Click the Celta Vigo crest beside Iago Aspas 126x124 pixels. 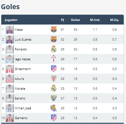pyautogui.click(x=54, y=59)
